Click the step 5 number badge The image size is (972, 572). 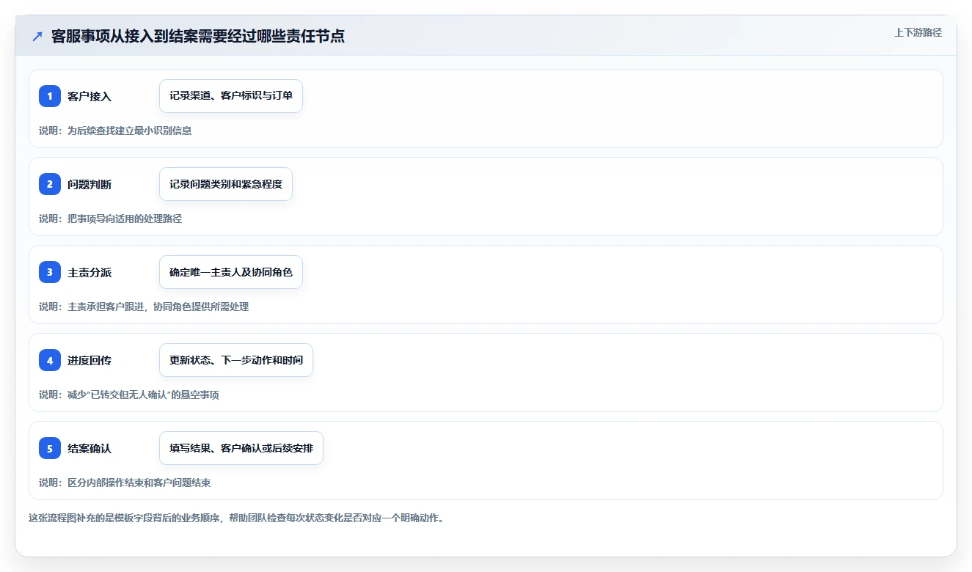[x=50, y=448]
